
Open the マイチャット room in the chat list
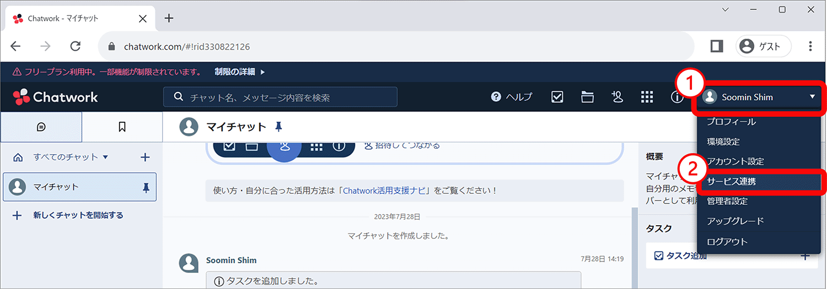[80, 187]
